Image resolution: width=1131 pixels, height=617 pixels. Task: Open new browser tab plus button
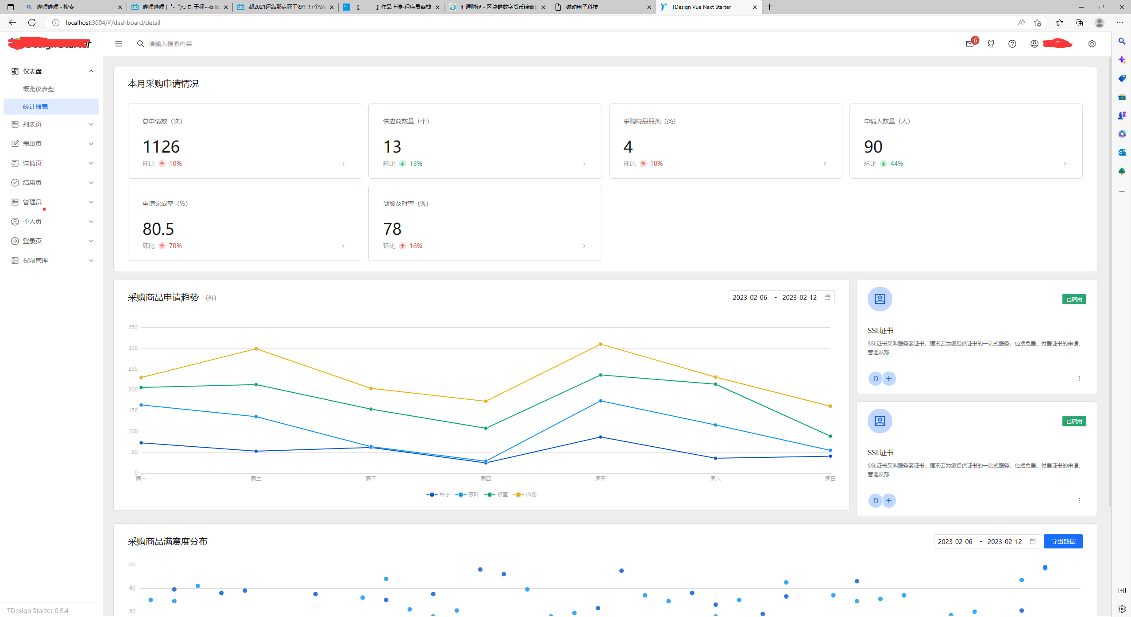click(770, 7)
